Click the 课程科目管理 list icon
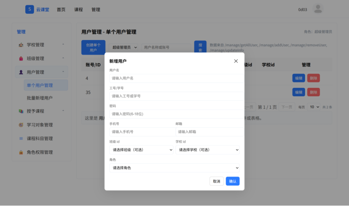The width and height of the screenshot is (349, 206). (x=21, y=138)
